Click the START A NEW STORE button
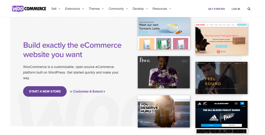Viewport: 265px width, 135px height. 45,91
